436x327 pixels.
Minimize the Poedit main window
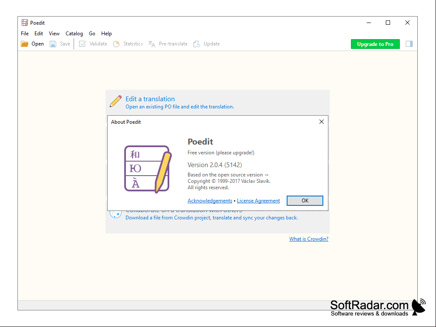(369, 23)
